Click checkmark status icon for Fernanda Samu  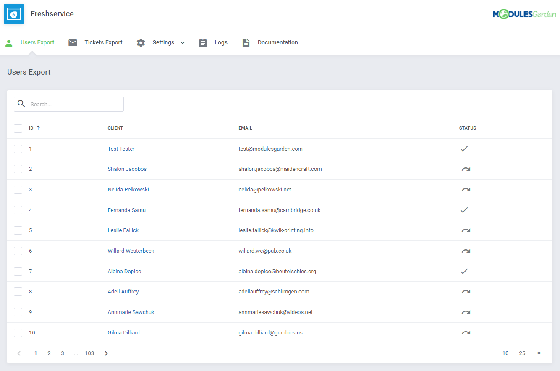pyautogui.click(x=464, y=210)
